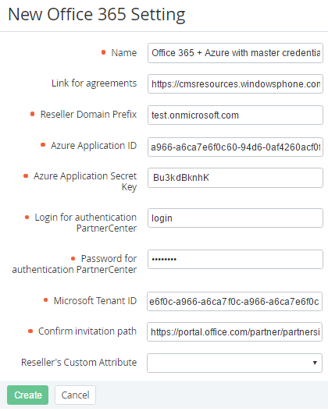
Task: Edit the Azure Application ID field
Action: [235, 147]
